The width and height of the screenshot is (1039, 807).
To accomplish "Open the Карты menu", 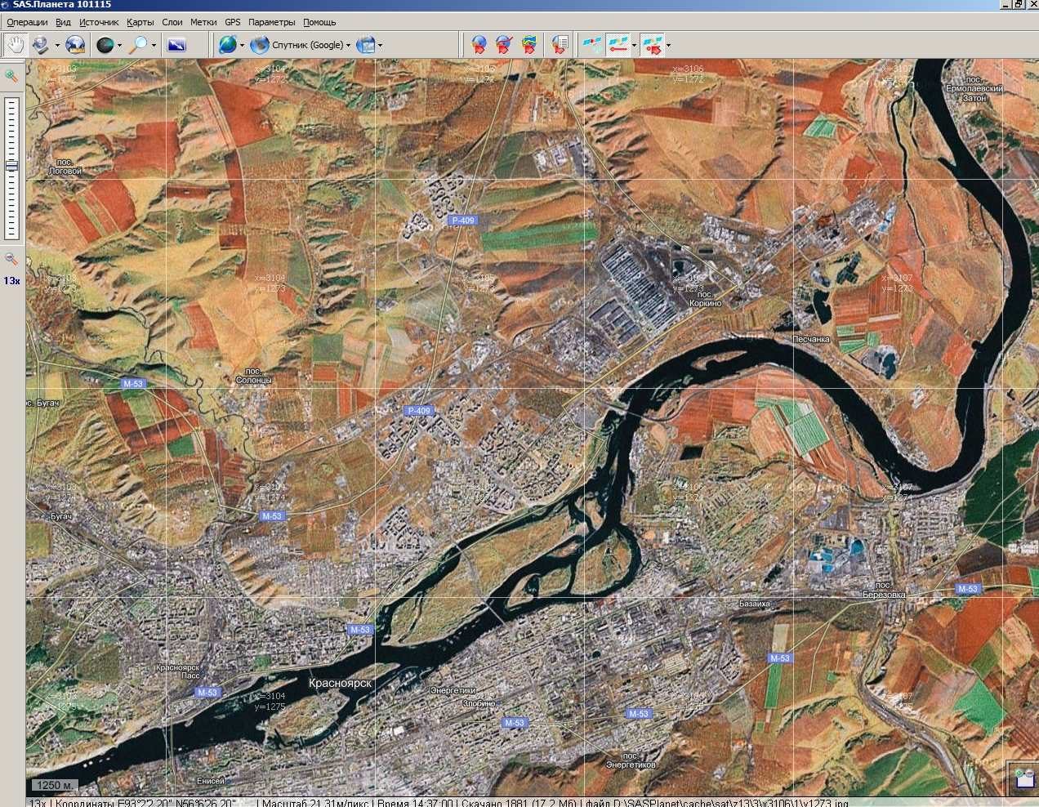I will (x=140, y=22).
